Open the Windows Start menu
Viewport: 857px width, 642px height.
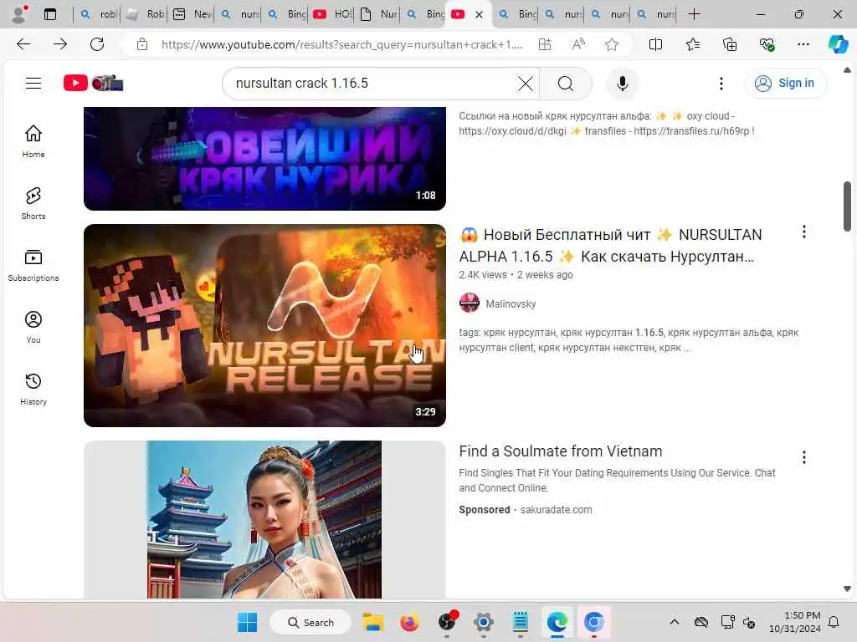pyautogui.click(x=247, y=622)
